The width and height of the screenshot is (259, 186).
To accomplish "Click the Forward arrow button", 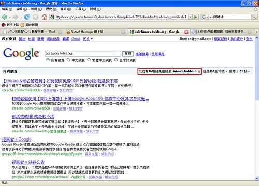I will click(x=16, y=17).
